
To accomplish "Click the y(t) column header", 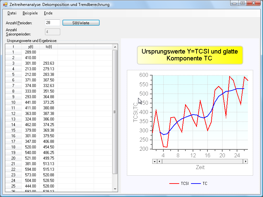I will 31,47.
